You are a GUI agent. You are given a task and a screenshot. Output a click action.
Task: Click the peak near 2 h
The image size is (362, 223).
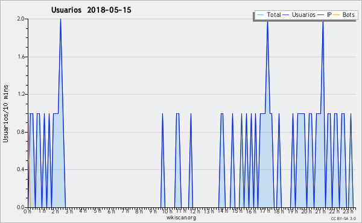pos(60,19)
